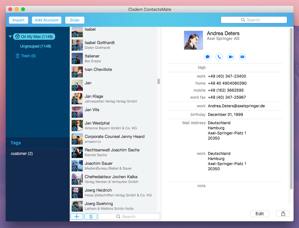The height and width of the screenshot is (228, 299).
Task: Open the Trash folder
Action: pyautogui.click(x=28, y=56)
